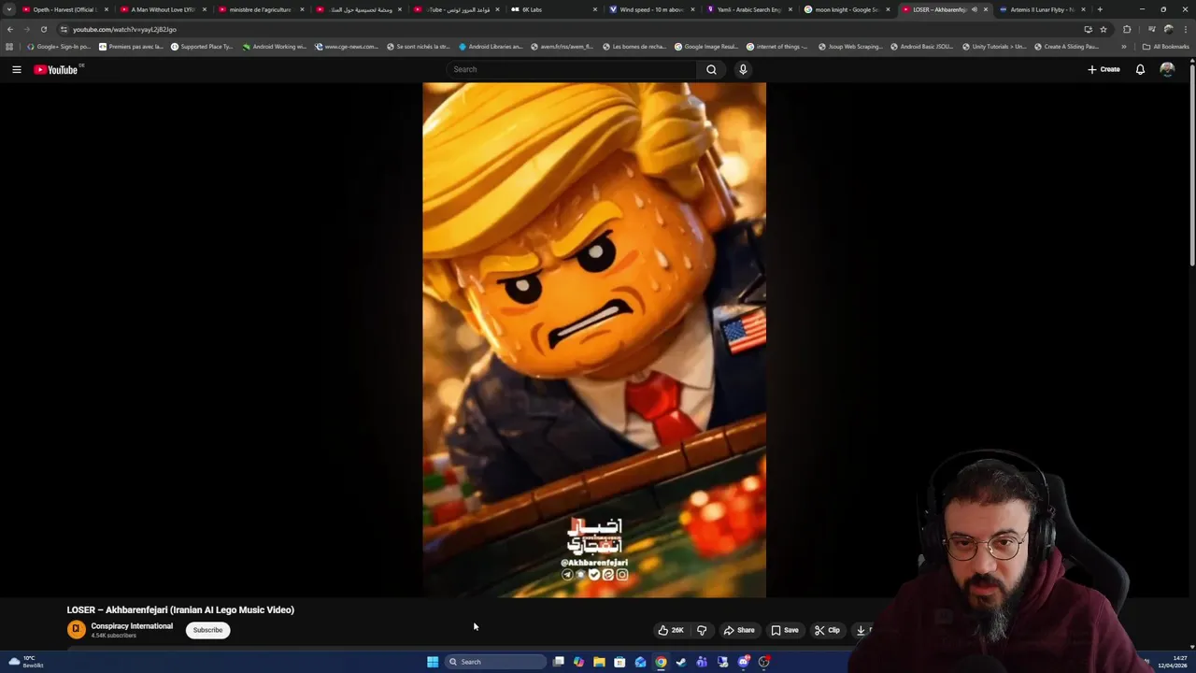Screen dimensions: 1196x673
Task: Open the browser extensions puzzle icon
Action: click(1127, 29)
